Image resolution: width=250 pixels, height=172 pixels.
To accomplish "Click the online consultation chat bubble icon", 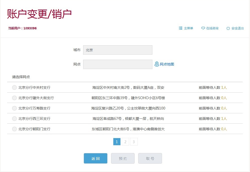I will coord(203,28).
